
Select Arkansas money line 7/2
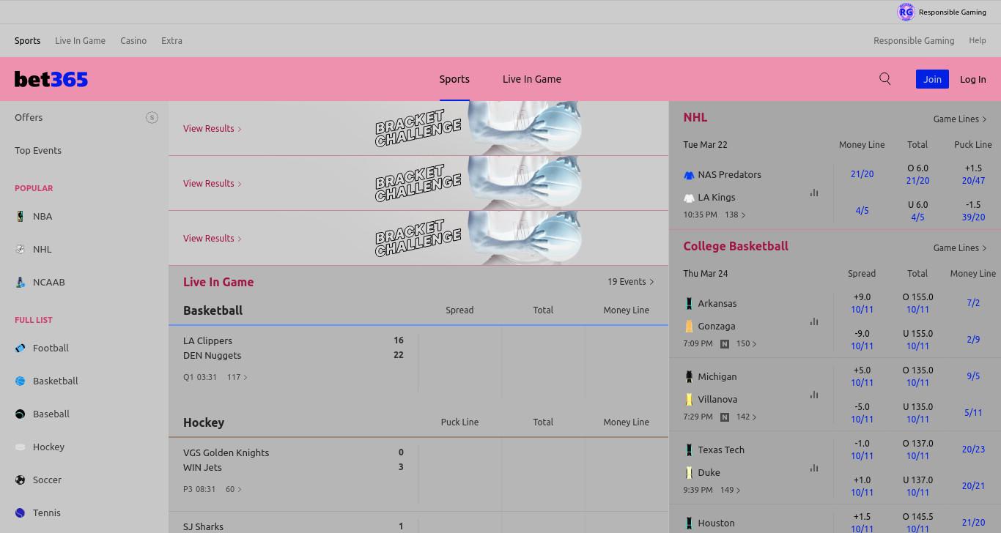pyautogui.click(x=973, y=303)
